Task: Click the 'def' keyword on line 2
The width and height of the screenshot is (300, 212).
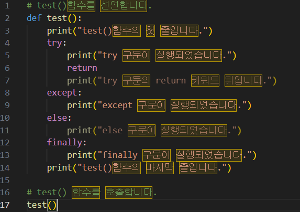Action: [34, 18]
